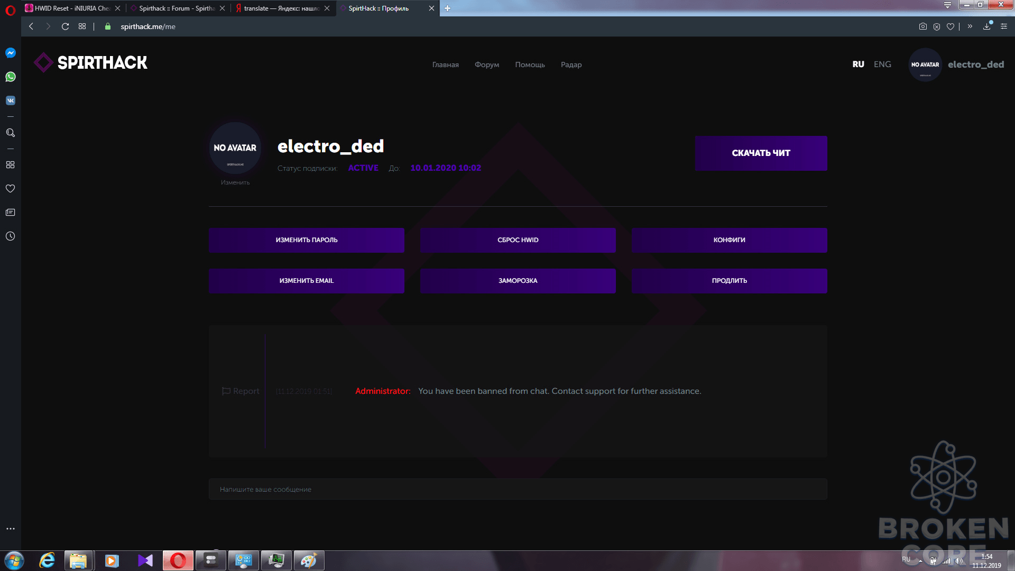This screenshot has width=1015, height=571.
Task: Switch site language to ENG
Action: 882,64
